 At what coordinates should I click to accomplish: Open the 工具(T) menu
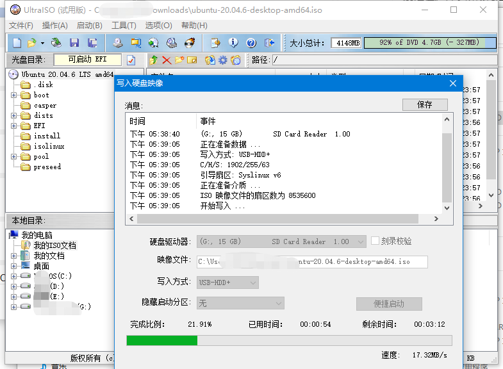[124, 26]
